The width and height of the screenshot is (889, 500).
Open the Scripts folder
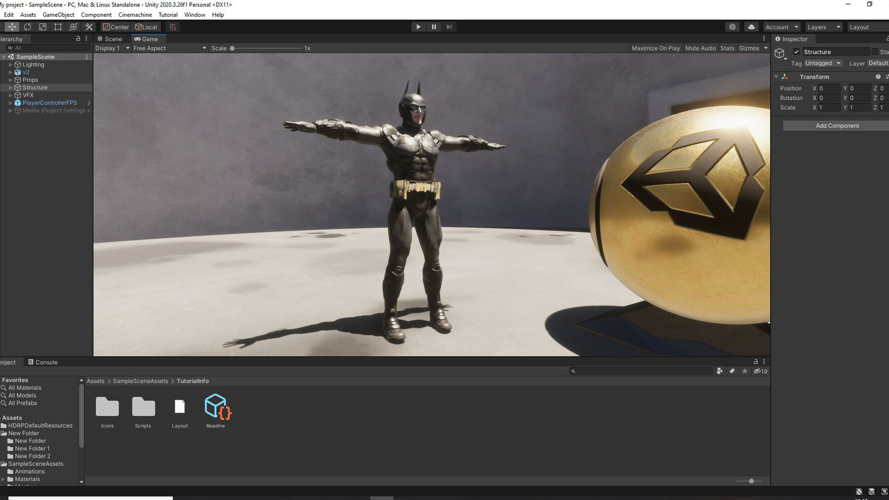(x=143, y=412)
